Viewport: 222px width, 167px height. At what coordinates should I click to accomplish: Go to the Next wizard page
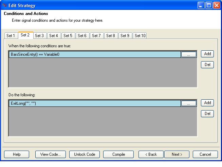point(177,154)
